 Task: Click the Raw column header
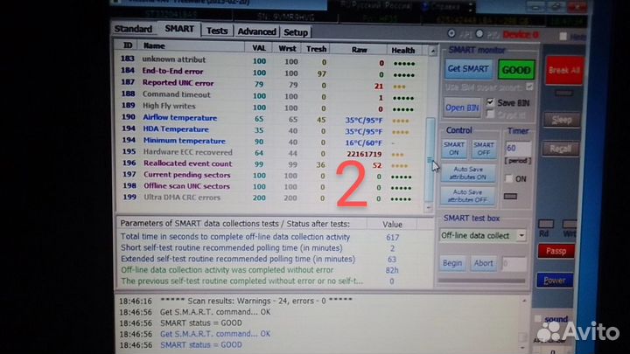[359, 50]
